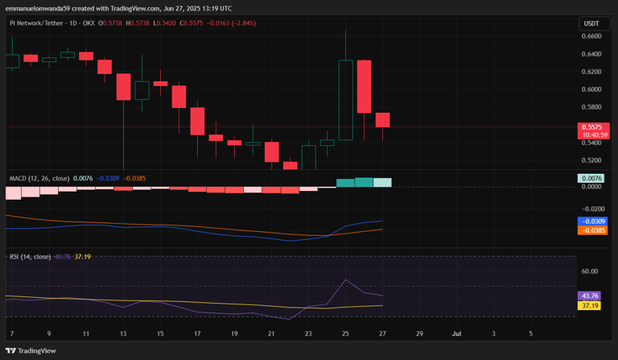Click the latest red candle on June 27
Image resolution: width=618 pixels, height=360 pixels.
tap(383, 120)
